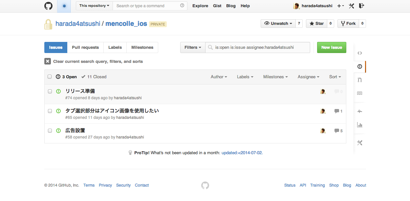Sign out using the door icon

click(x=361, y=6)
